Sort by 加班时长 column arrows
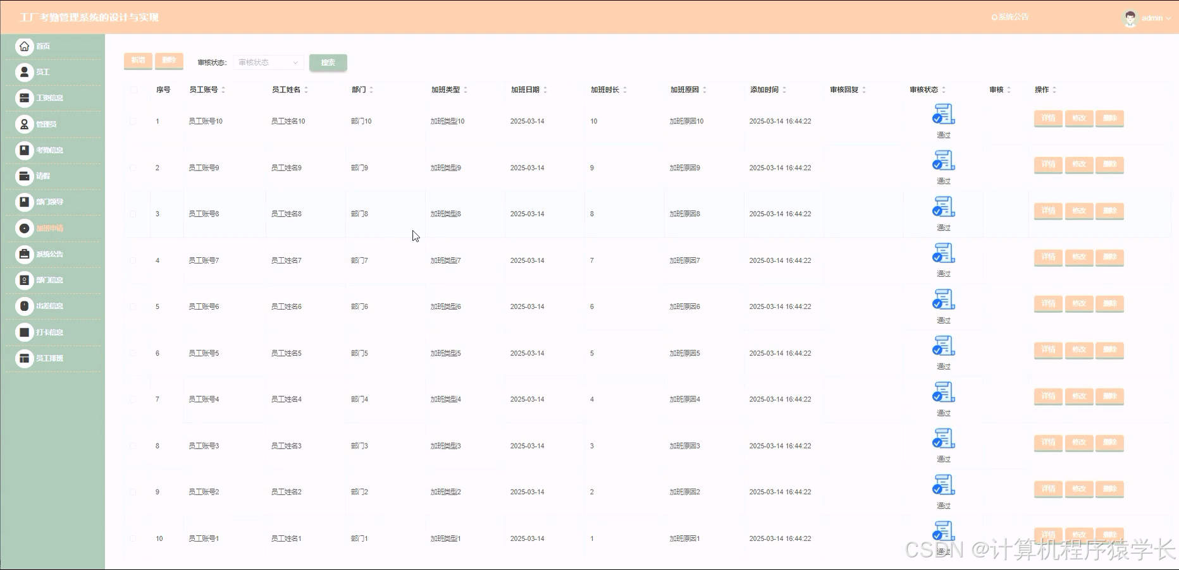The image size is (1179, 570). point(625,90)
